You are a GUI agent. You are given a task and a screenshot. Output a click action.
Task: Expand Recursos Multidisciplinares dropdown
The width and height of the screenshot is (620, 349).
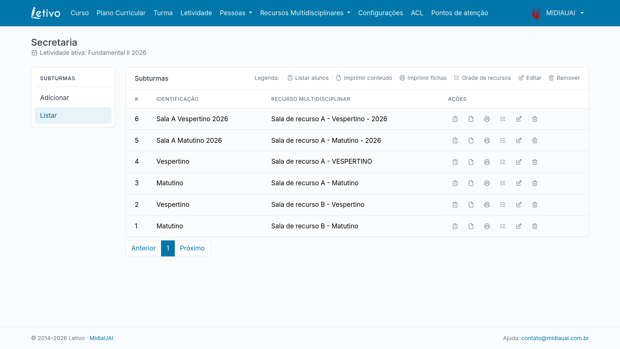pos(305,13)
